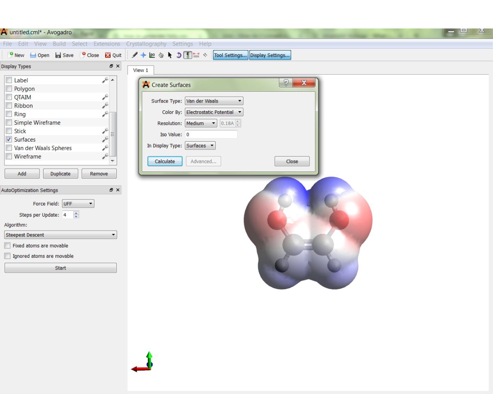This screenshot has height=394, width=493.
Task: Open settings wrench for Van der Waals Spheres
Action: click(x=105, y=148)
